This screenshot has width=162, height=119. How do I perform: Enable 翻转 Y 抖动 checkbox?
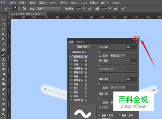click(x=120, y=115)
